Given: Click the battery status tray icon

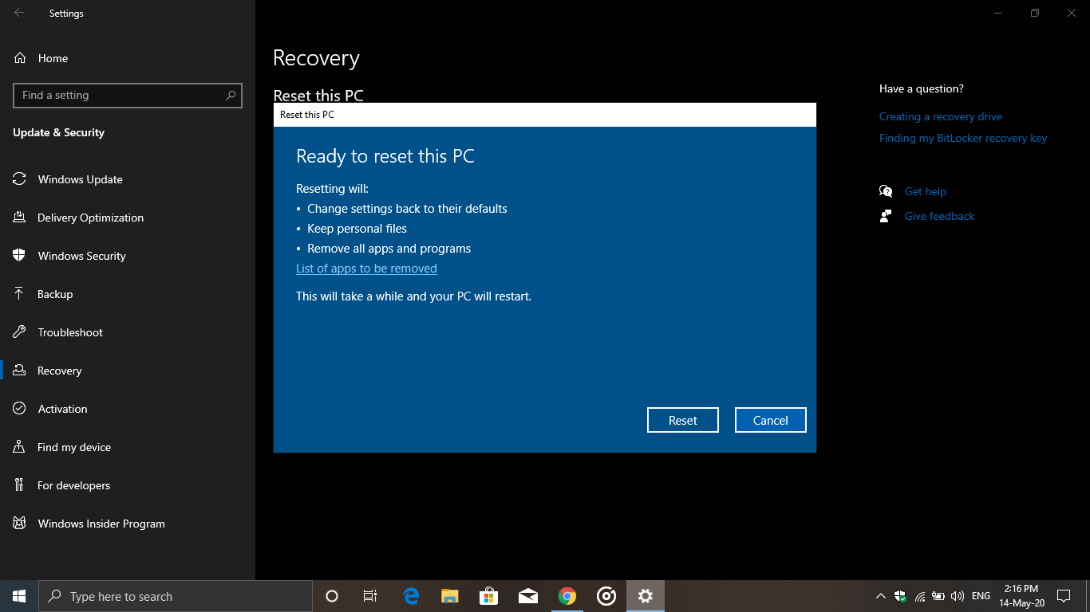Looking at the screenshot, I should [938, 596].
